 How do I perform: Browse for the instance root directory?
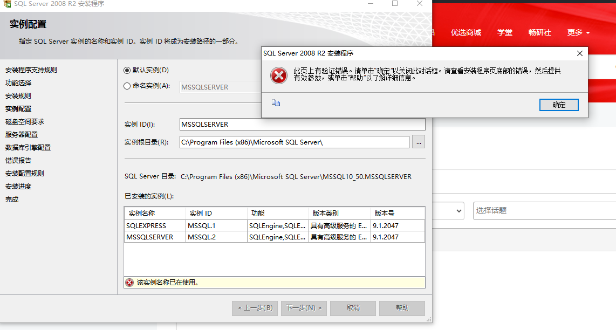pyautogui.click(x=419, y=142)
